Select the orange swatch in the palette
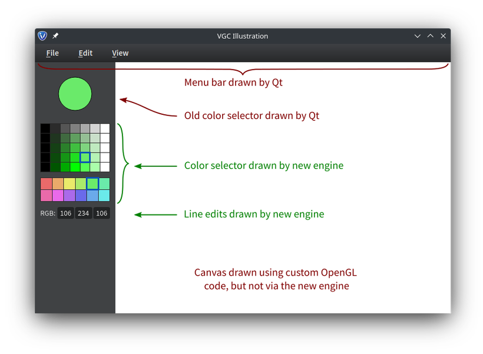The image size is (483, 354). (x=58, y=184)
